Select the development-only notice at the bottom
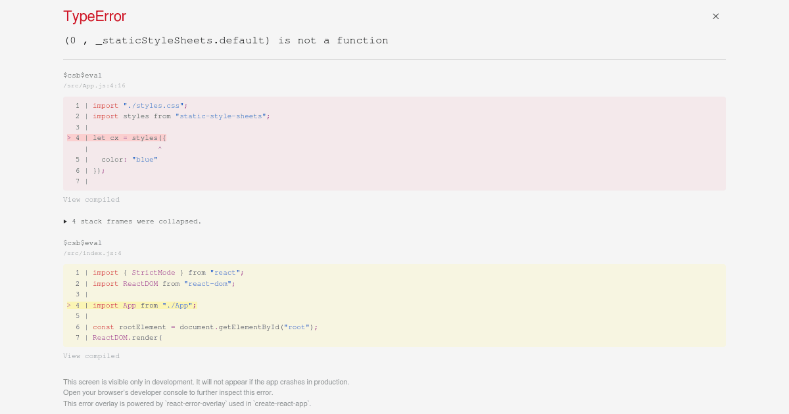Image resolution: width=789 pixels, height=414 pixels. (206, 382)
